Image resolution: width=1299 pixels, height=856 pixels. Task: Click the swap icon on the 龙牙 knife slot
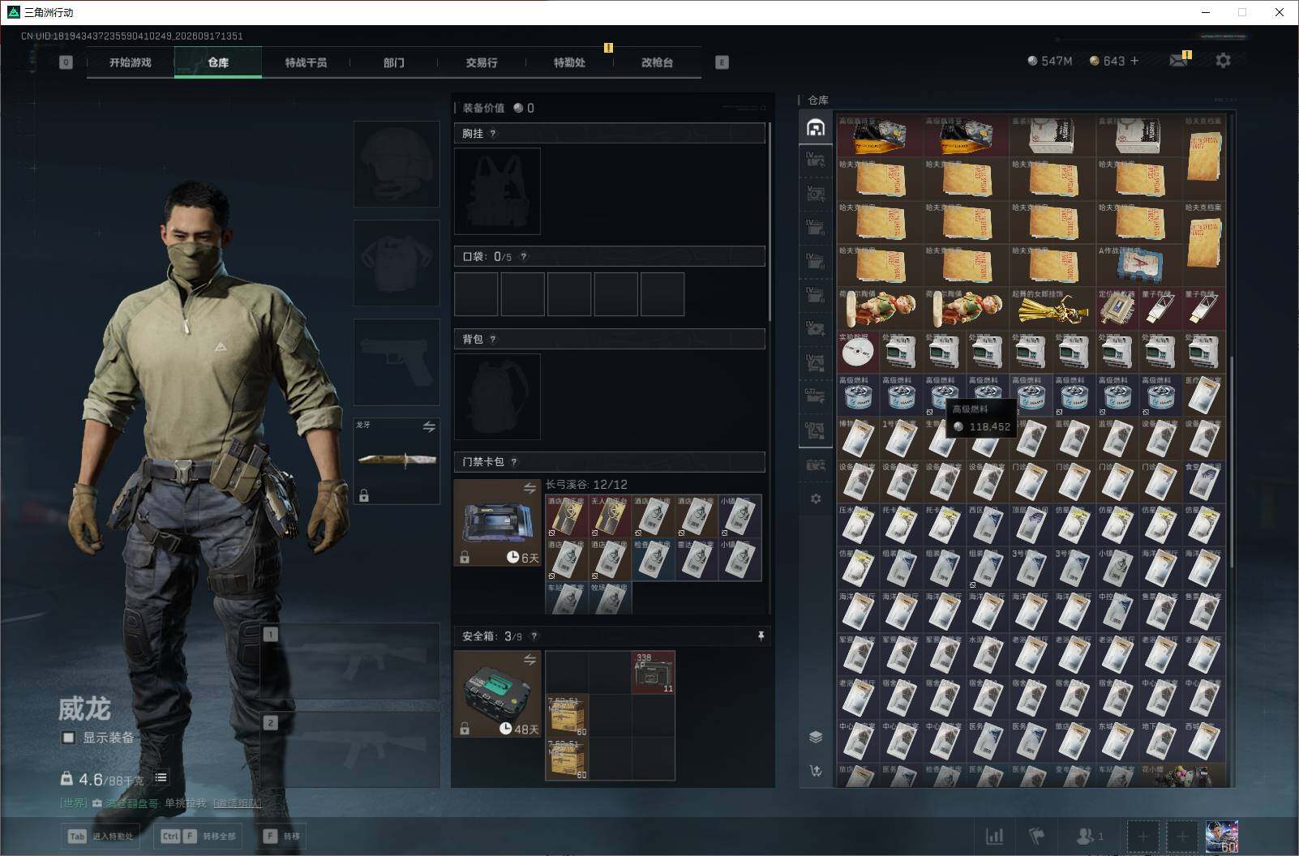[x=429, y=426]
